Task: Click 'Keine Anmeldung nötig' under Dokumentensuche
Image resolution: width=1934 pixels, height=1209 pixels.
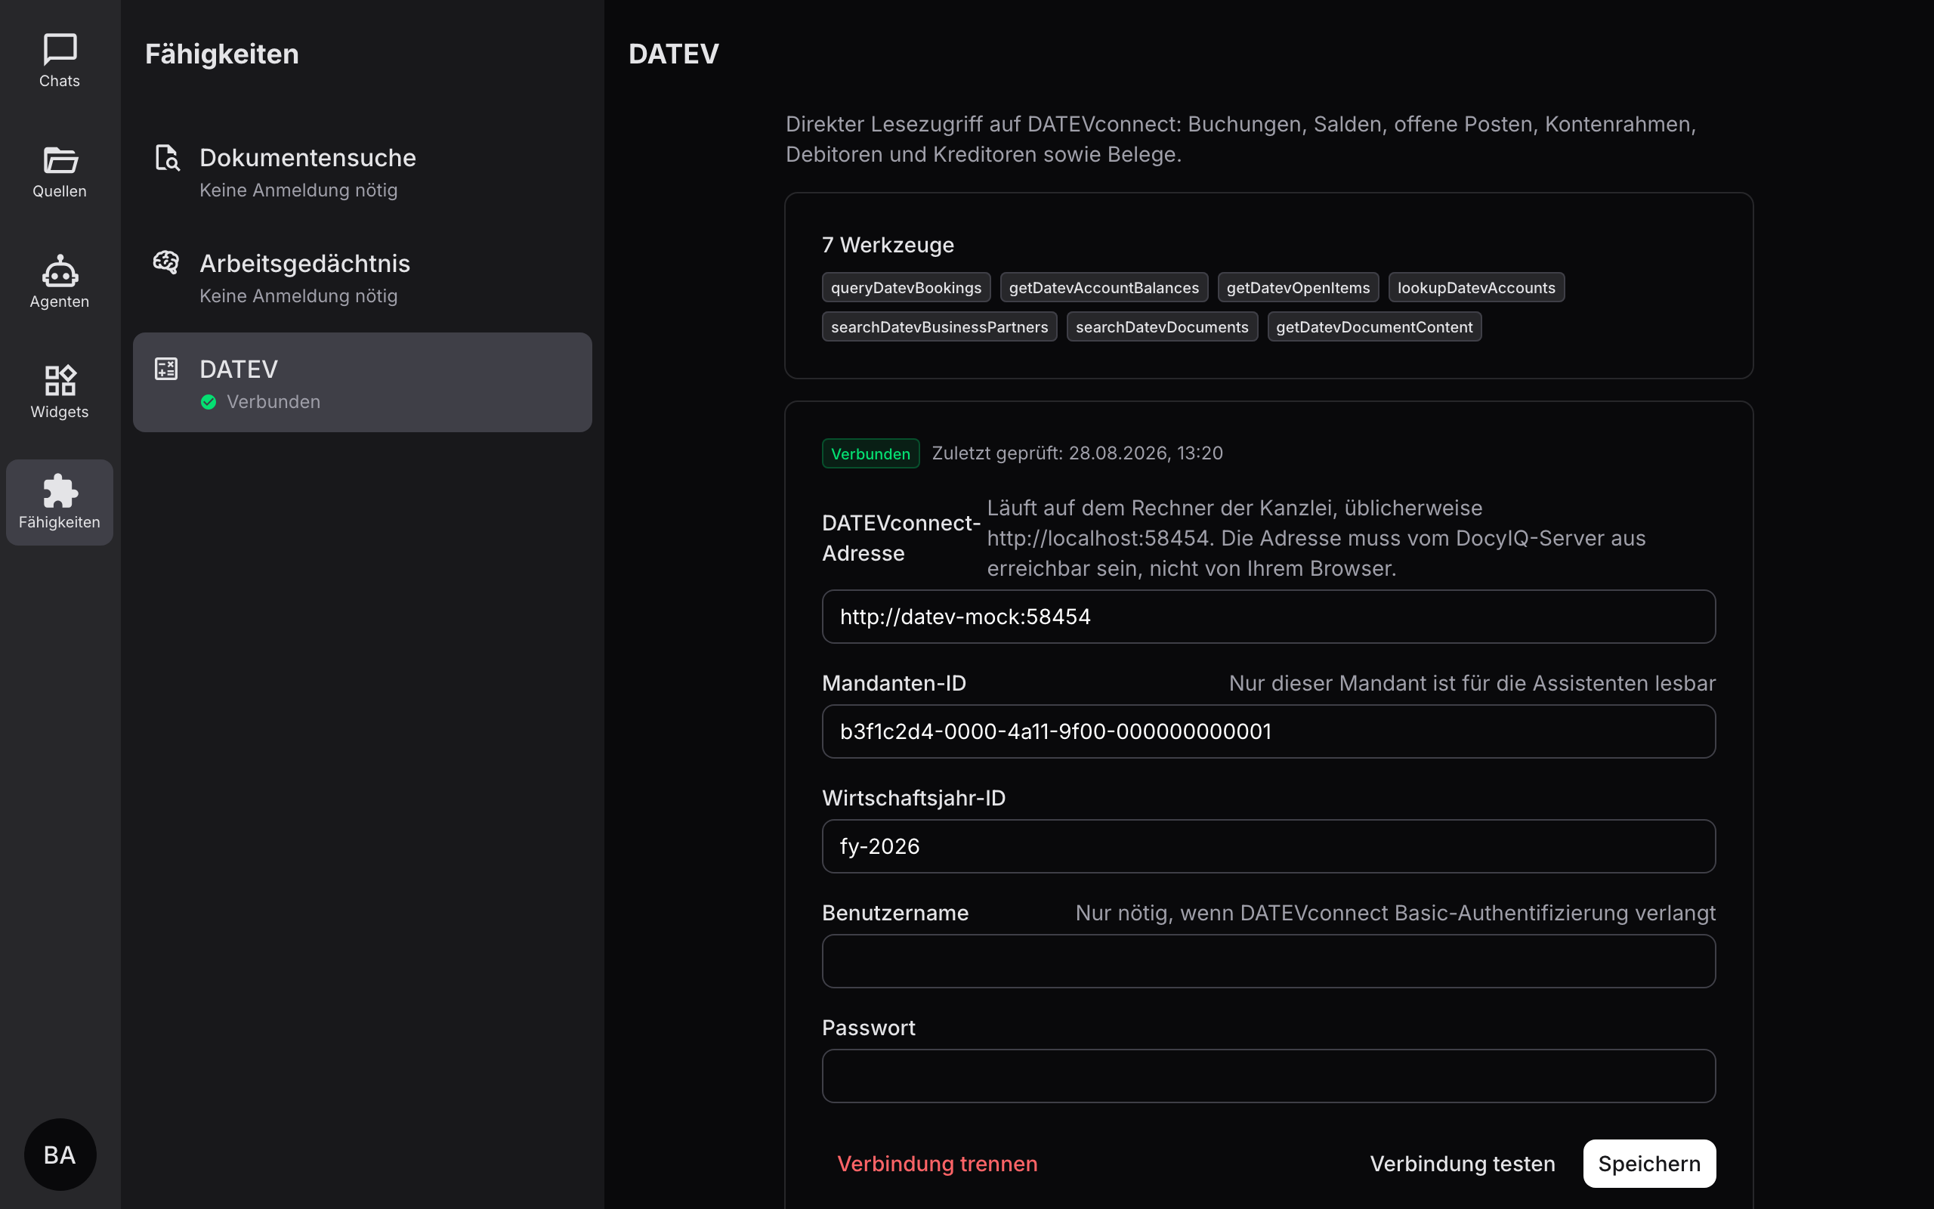Action: click(x=298, y=190)
